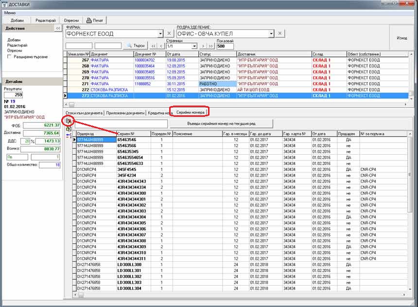
Task: Click the Общо количество field
Action: (x=50, y=165)
